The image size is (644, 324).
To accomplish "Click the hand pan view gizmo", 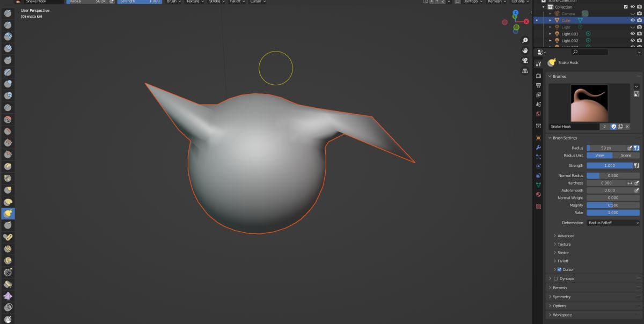I will tap(525, 50).
